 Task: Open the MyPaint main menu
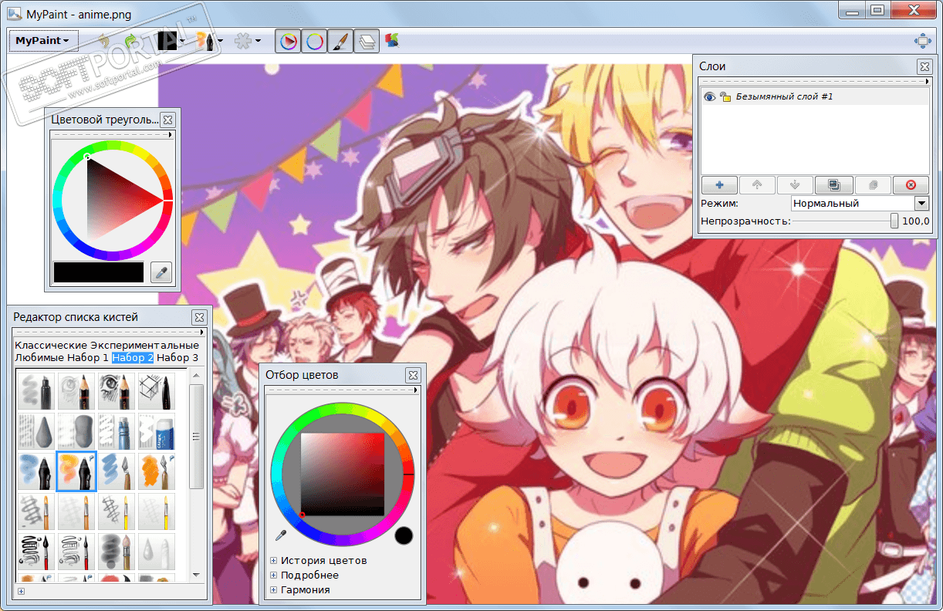pos(43,40)
